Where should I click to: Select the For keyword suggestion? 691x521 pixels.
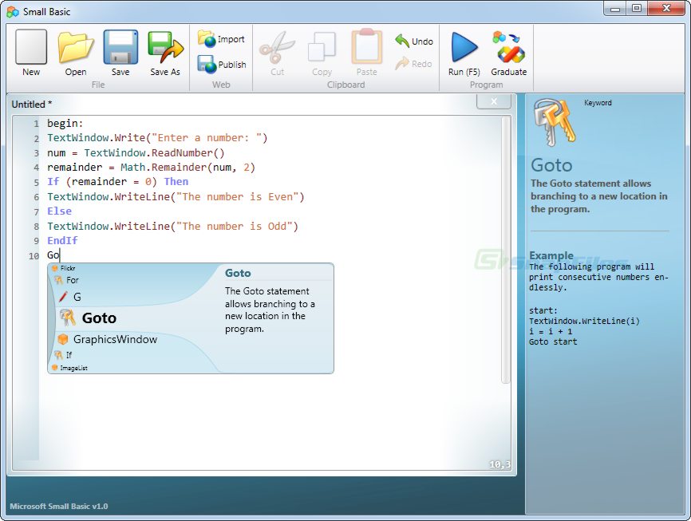click(66, 280)
